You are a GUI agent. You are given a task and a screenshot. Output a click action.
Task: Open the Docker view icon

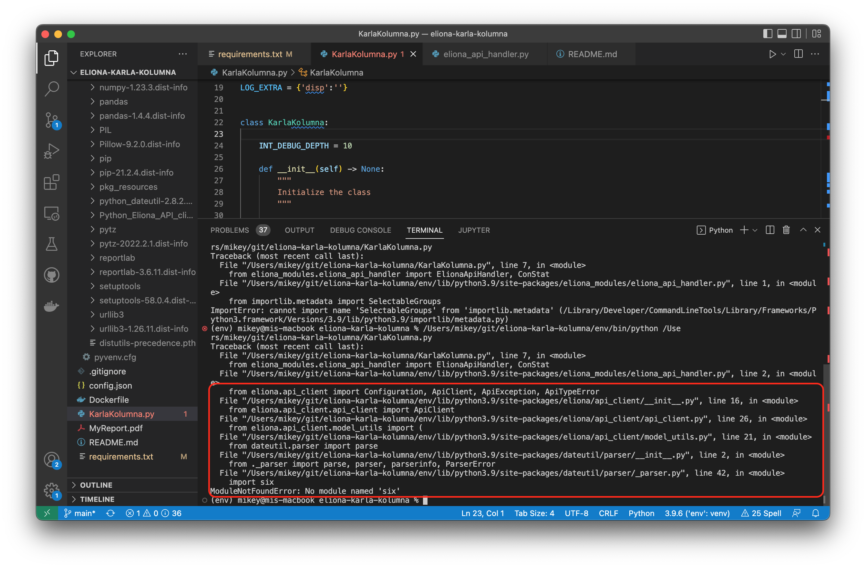click(52, 306)
